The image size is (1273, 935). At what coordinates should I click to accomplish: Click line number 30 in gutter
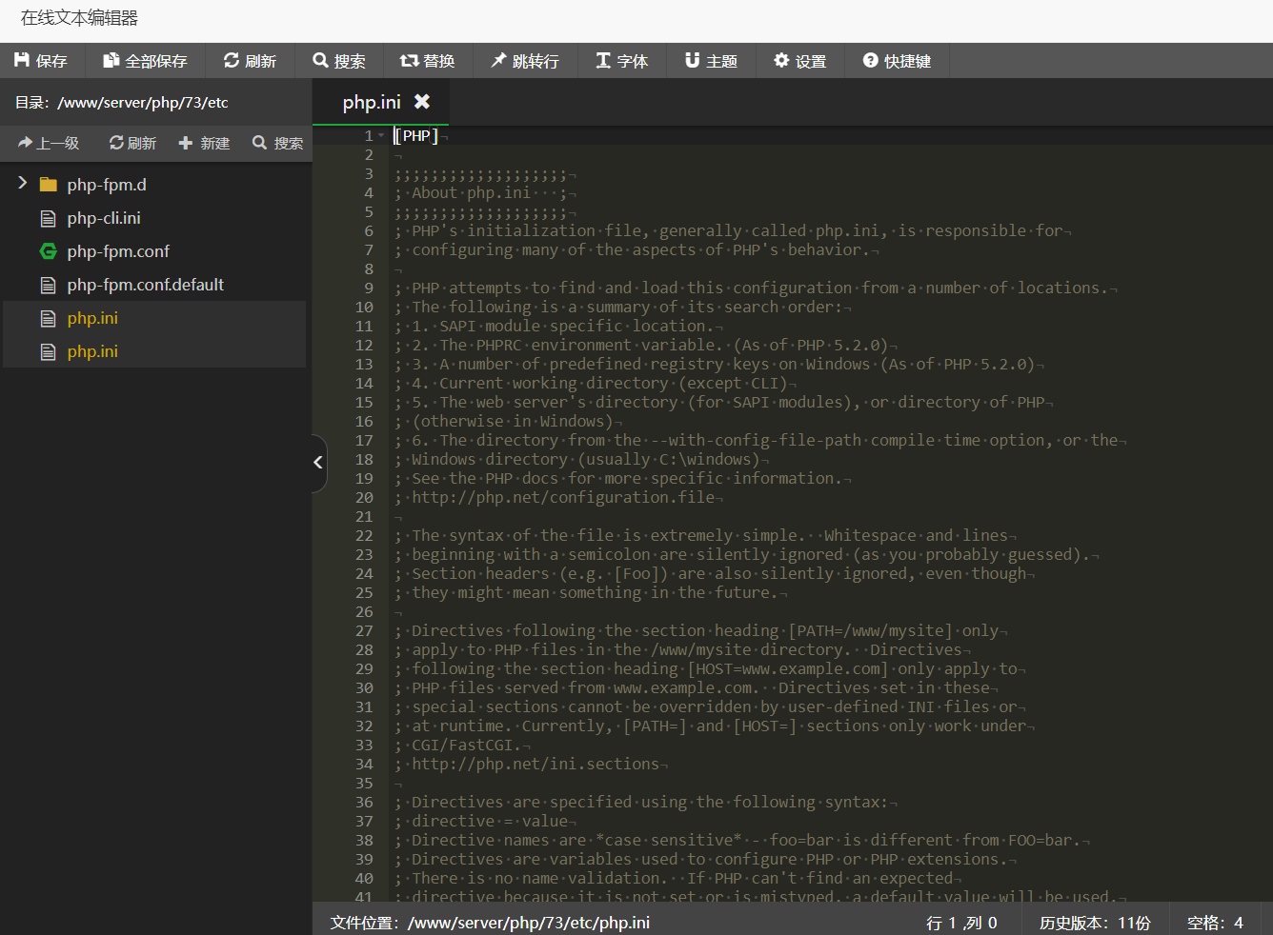[364, 687]
